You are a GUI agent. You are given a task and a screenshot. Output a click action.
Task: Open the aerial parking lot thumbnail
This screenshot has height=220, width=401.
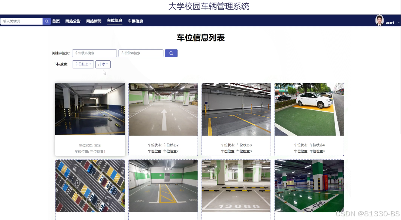(90, 186)
